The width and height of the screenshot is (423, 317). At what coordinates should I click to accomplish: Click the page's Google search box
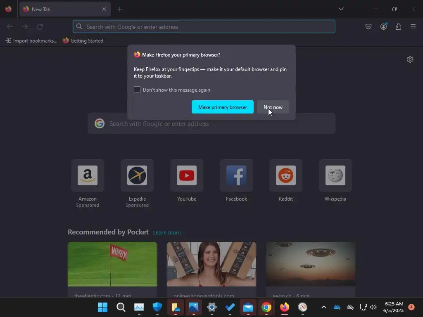point(211,123)
